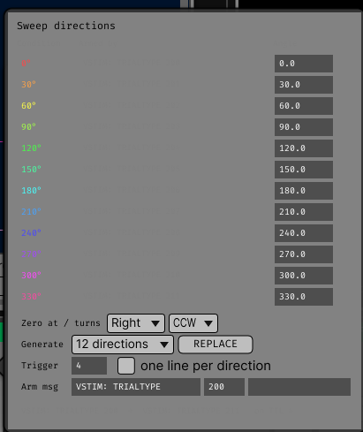Click the Trigger input field showing 4
363x432 pixels.
pos(89,366)
